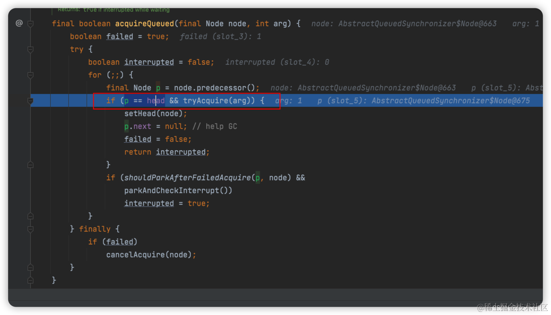Viewport: 551px width, 315px height.
Task: Collapse the if (p == head) fold marker
Action: (31, 101)
